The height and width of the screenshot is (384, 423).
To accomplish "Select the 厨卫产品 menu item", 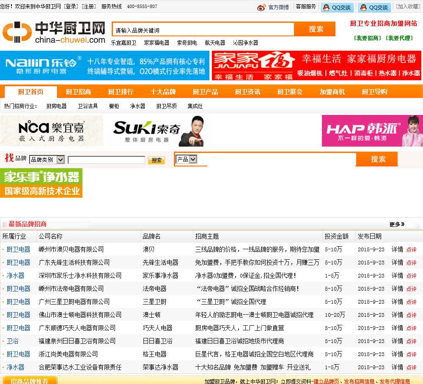I will [x=205, y=92].
